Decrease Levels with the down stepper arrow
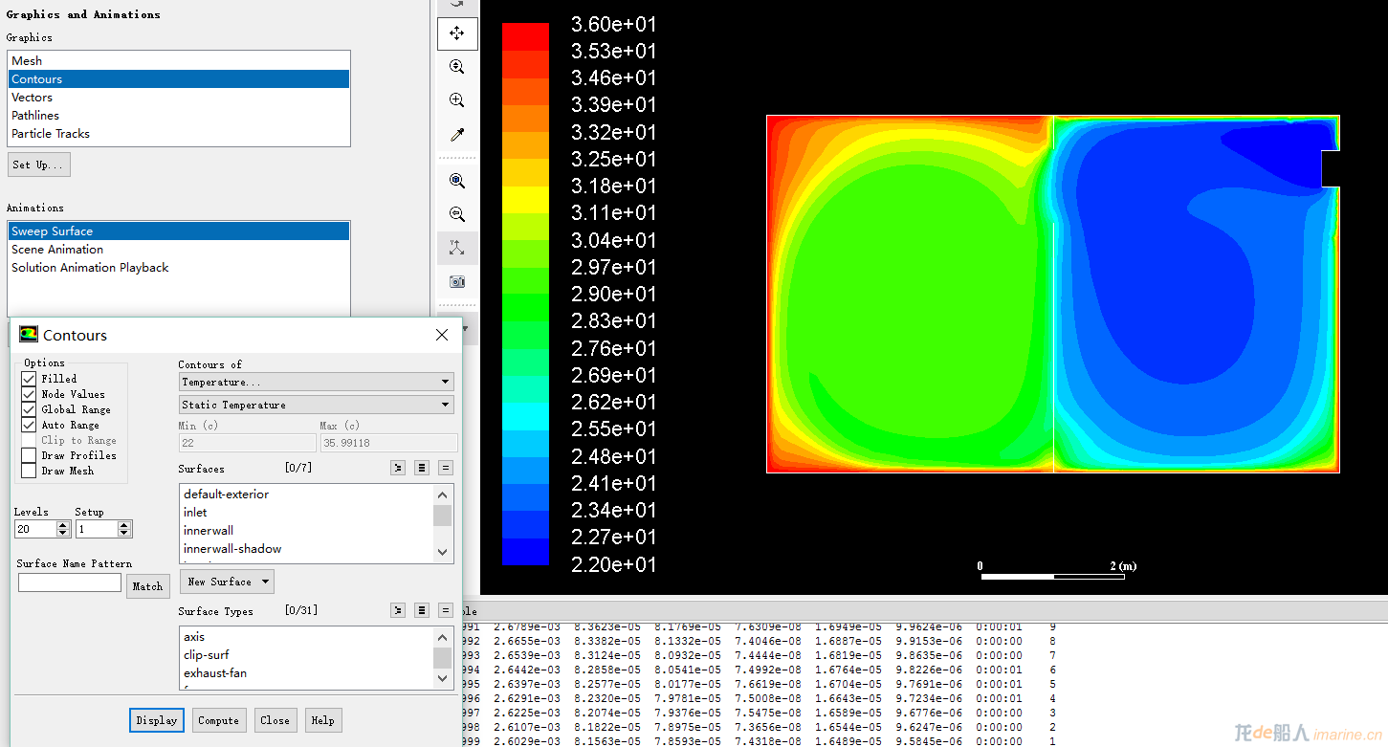Viewport: 1388px width, 747px height. tap(63, 533)
